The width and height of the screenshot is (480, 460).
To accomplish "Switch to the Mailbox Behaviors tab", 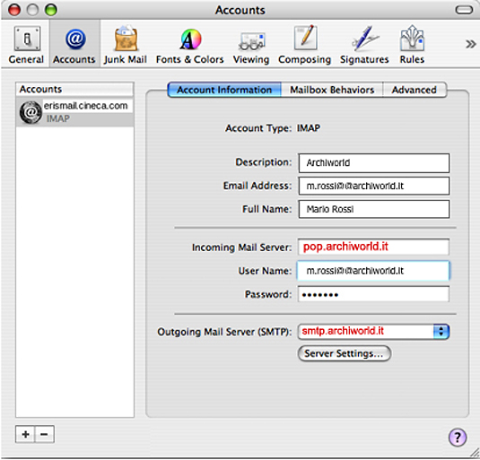I will [332, 90].
